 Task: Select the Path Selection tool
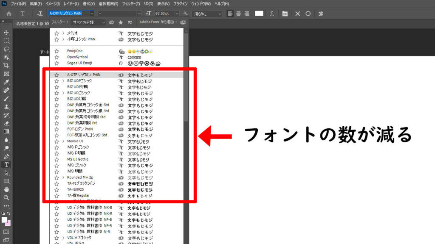click(x=6, y=173)
